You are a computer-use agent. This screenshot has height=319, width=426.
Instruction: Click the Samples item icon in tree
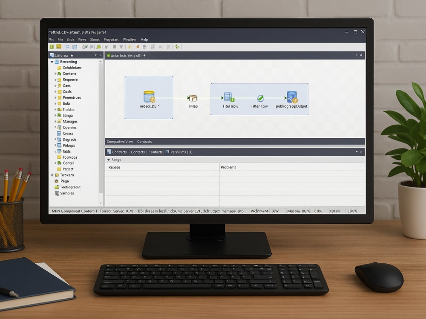pyautogui.click(x=57, y=193)
